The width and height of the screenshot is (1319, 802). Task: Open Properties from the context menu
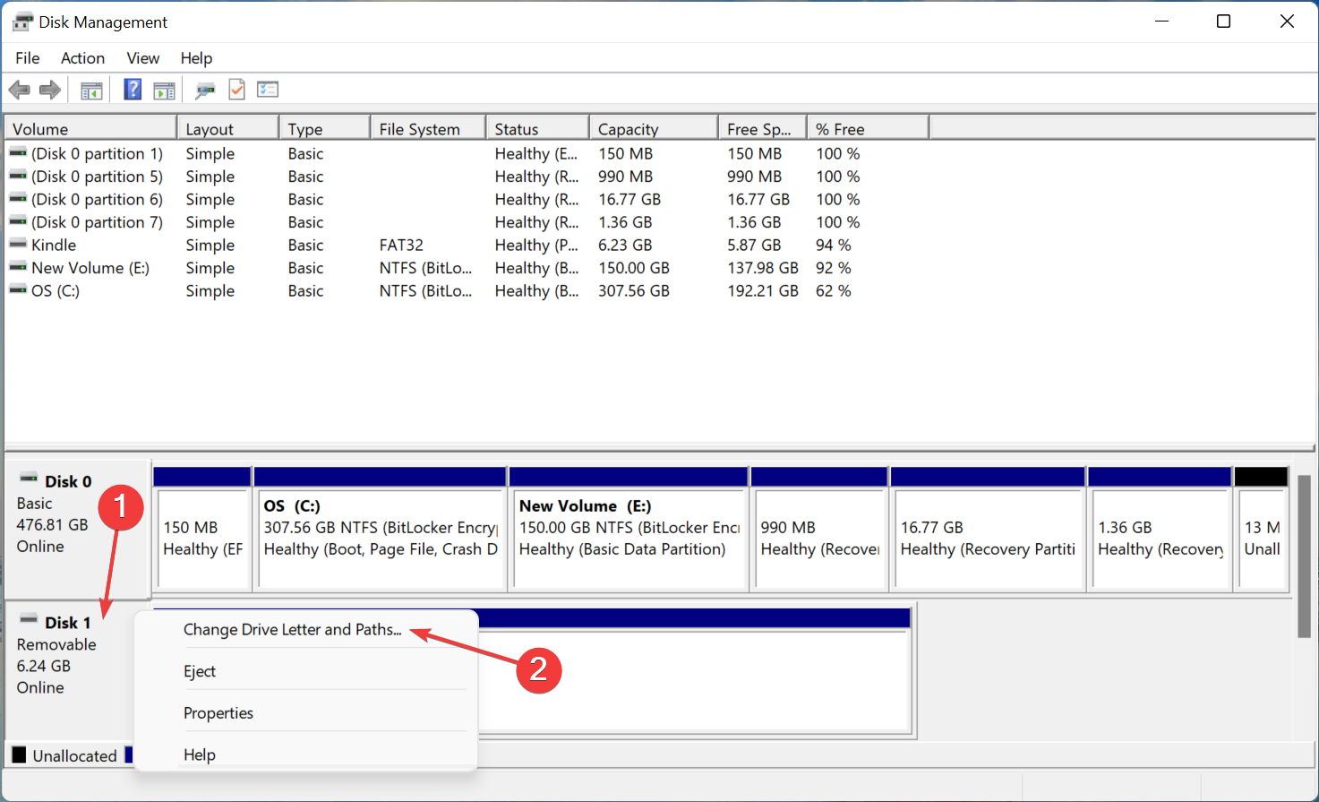click(218, 713)
